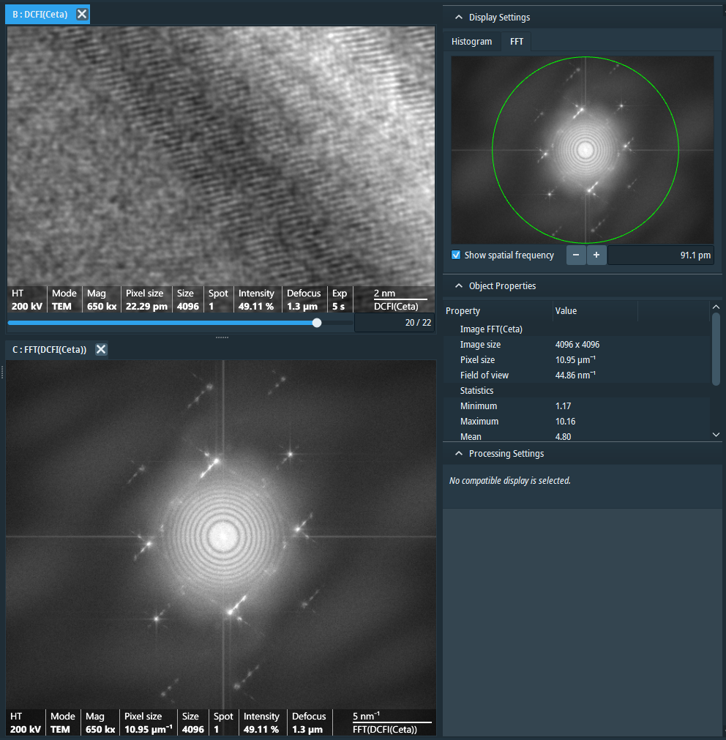Image resolution: width=726 pixels, height=740 pixels.
Task: Shrink the spatial frequency circle with the minus button
Action: click(x=575, y=255)
